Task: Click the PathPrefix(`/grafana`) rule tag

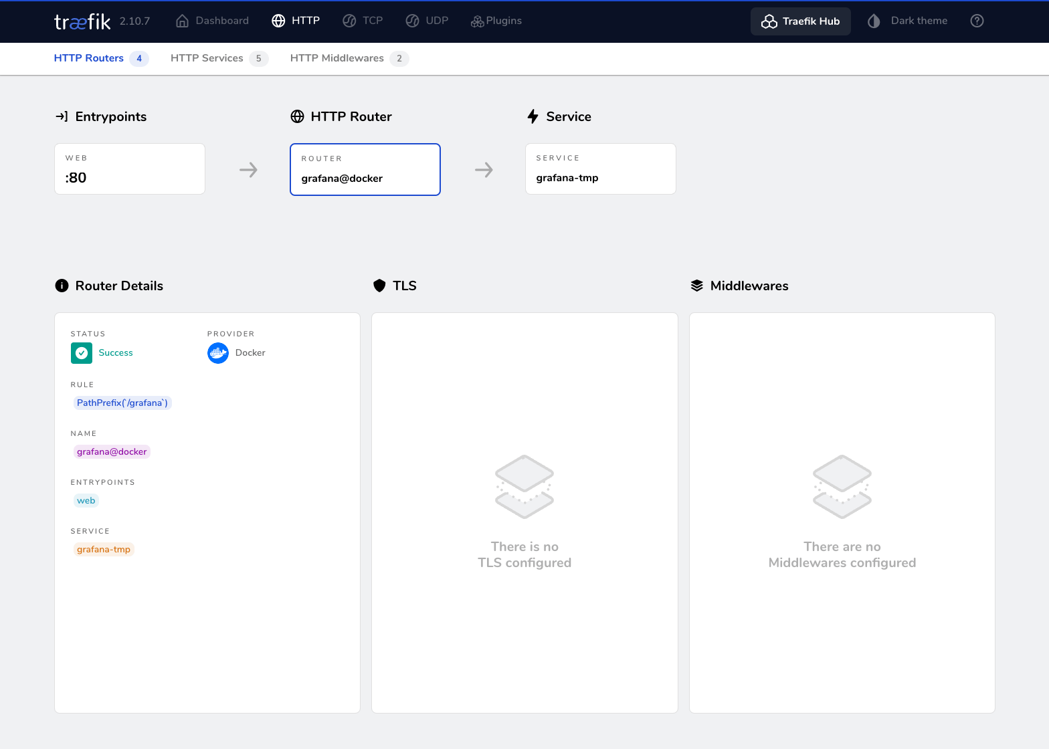Action: pyautogui.click(x=122, y=403)
